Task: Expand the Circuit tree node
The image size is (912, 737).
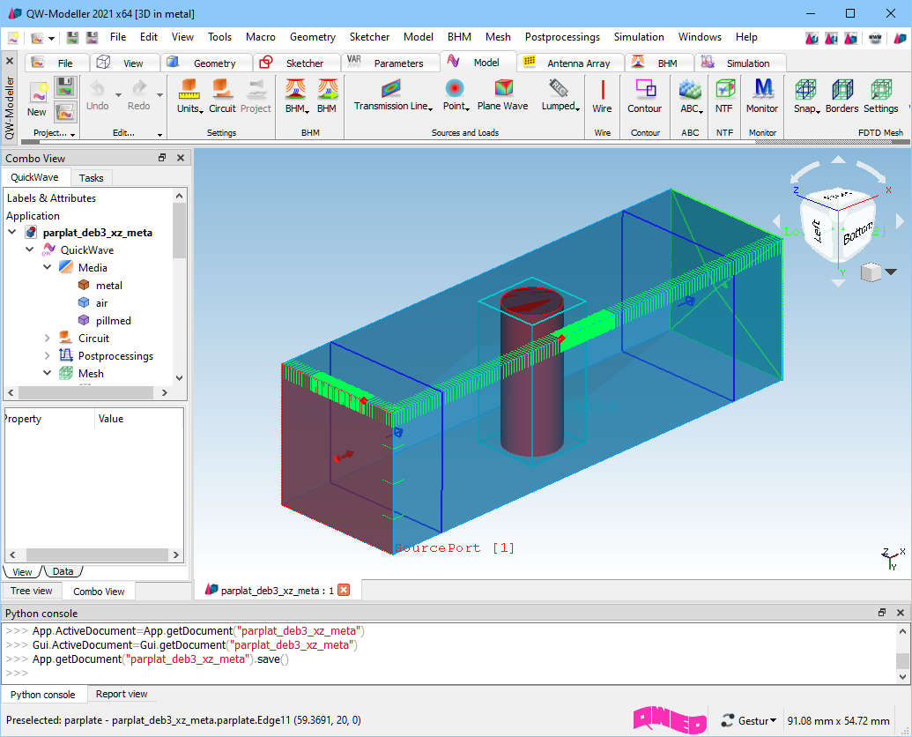Action: [x=47, y=338]
